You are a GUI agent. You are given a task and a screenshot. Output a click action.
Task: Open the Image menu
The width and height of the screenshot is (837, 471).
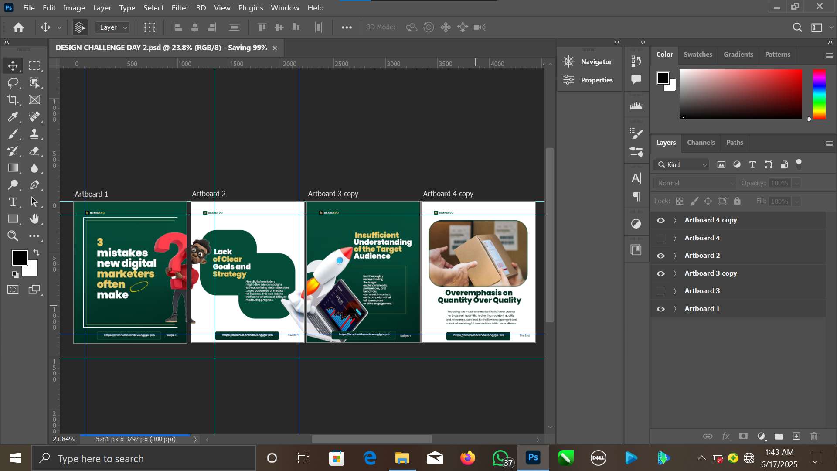pos(74,8)
